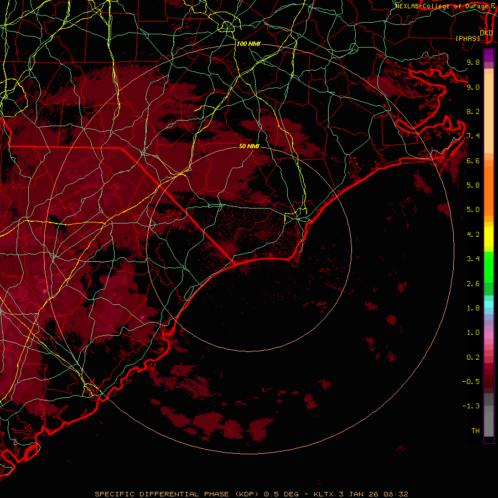
Task: Click the '1.0' color scale value
Action: coord(473,333)
